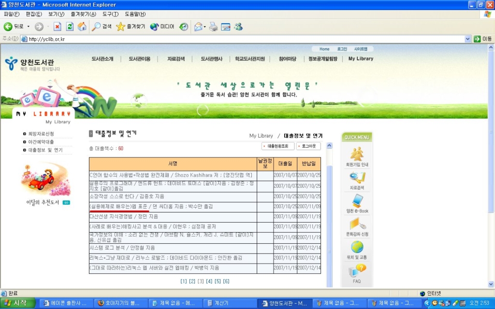
Task: Open 참여마당 navigation item
Action: click(287, 58)
